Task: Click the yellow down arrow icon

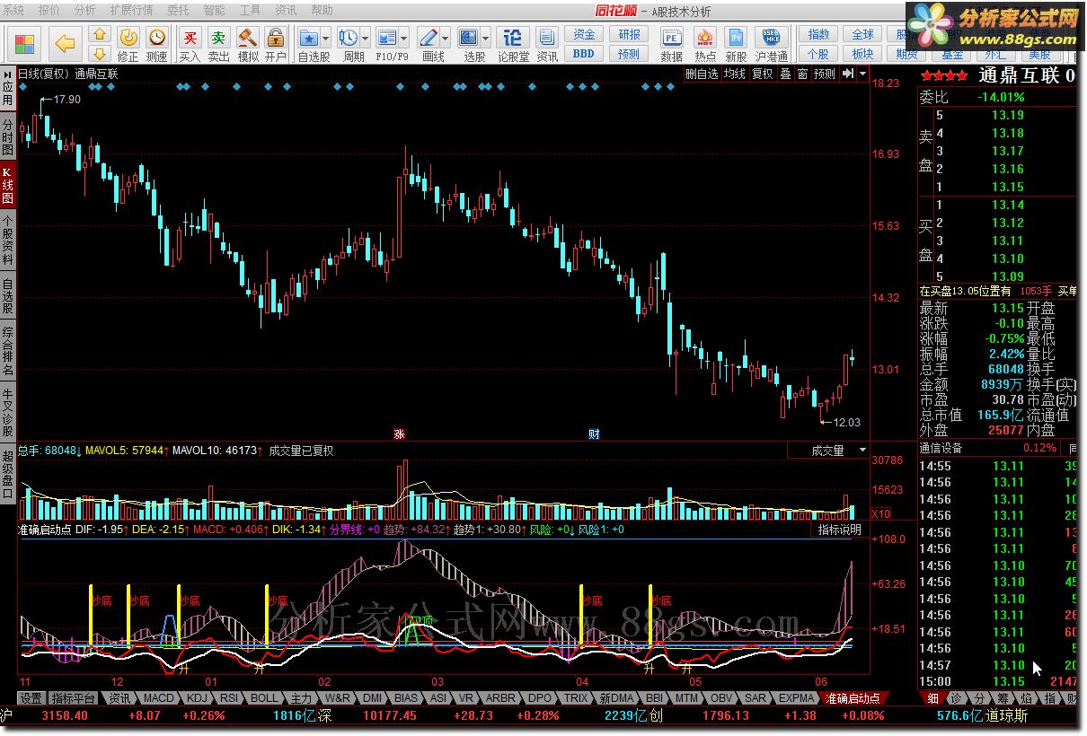Action: tap(101, 54)
